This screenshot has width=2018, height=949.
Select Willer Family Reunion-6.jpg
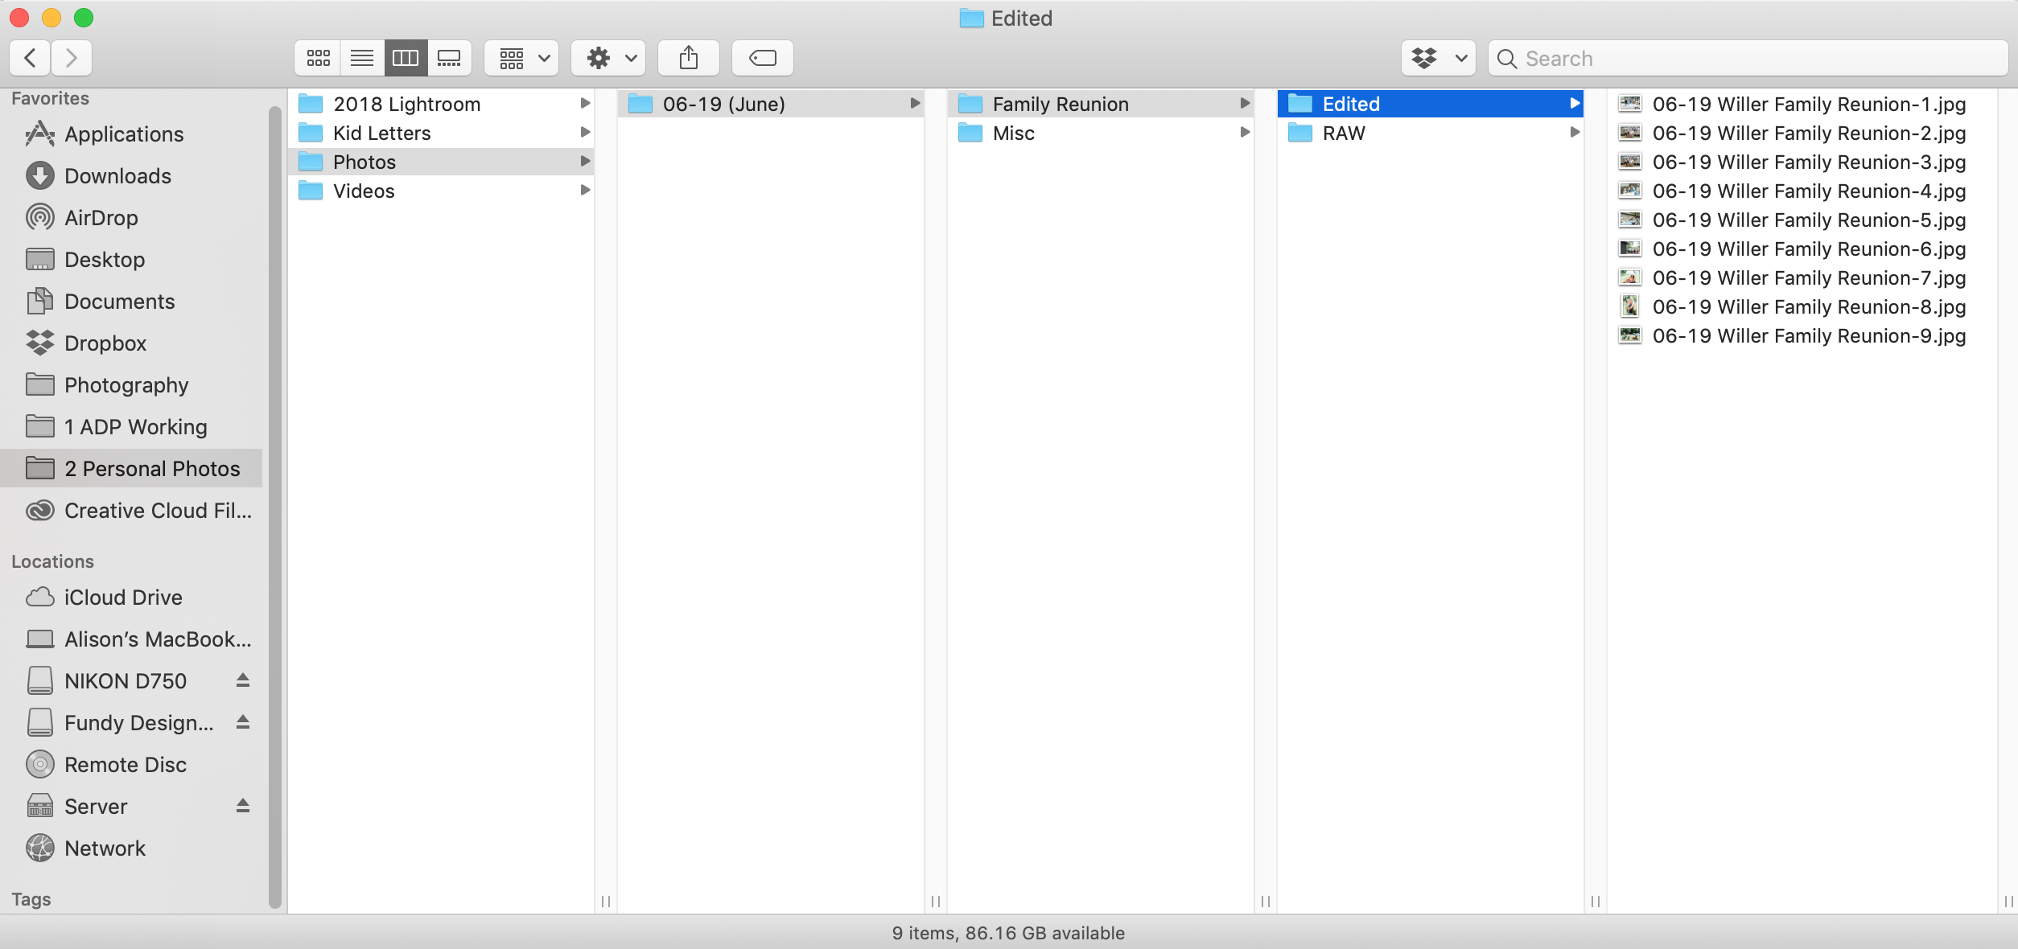[x=1802, y=249]
